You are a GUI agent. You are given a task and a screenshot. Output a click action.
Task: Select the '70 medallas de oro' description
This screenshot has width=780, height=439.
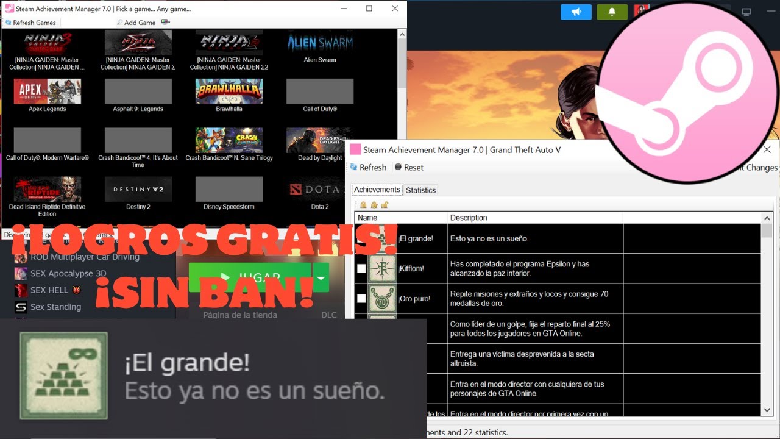(529, 298)
